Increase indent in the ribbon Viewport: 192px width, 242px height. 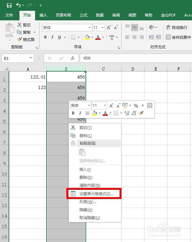159,37
